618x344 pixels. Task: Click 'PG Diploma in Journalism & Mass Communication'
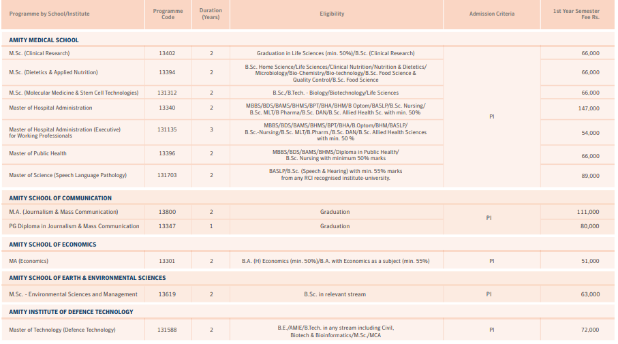click(74, 226)
